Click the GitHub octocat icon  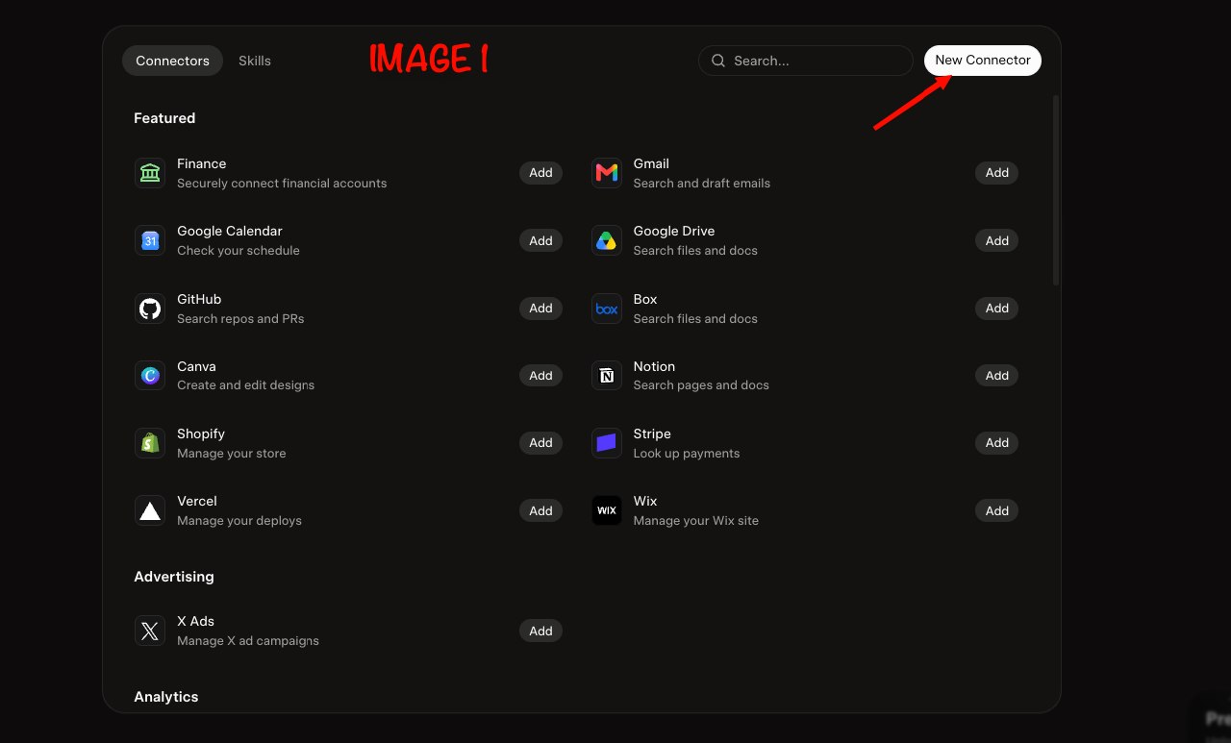150,309
